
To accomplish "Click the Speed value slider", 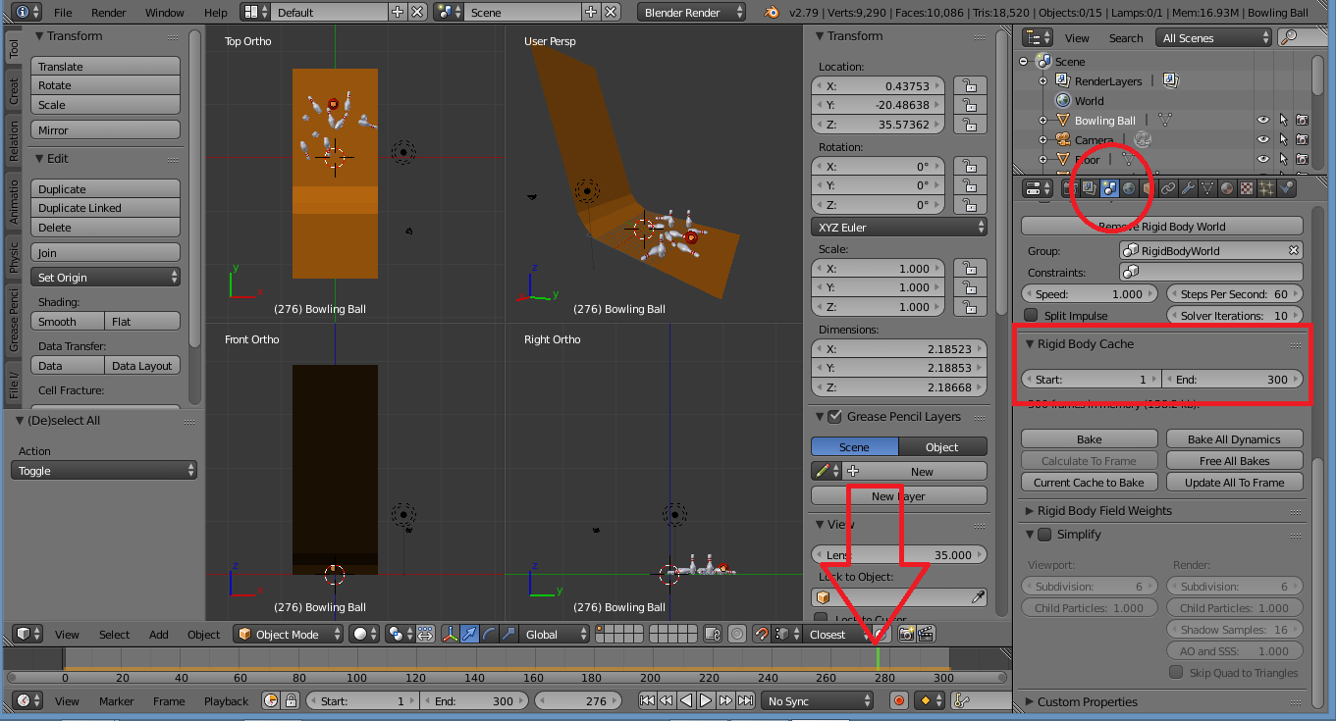I will click(x=1090, y=294).
